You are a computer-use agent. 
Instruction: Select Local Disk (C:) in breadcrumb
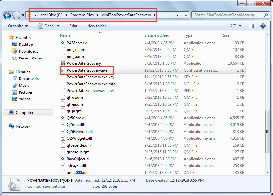pos(50,15)
